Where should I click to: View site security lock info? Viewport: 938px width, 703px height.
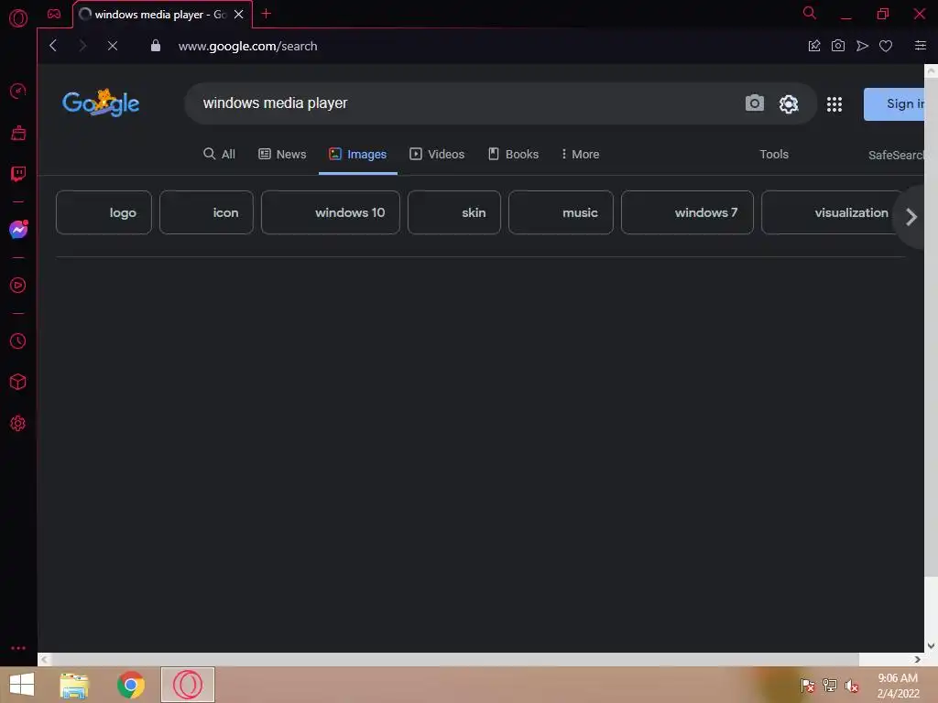(156, 46)
